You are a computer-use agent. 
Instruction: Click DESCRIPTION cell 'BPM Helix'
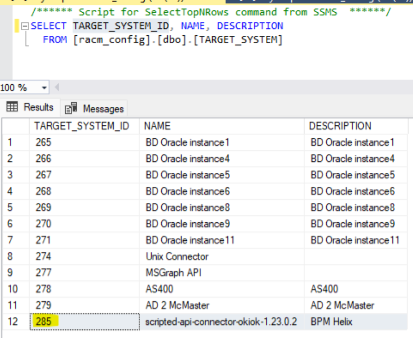click(356, 322)
